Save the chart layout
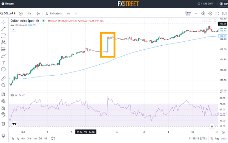This screenshot has width=228, height=143. [x=188, y=13]
